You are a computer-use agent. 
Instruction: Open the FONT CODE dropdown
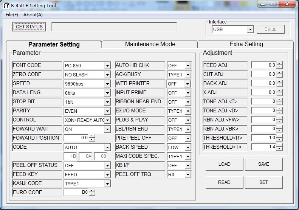pyautogui.click(x=107, y=66)
